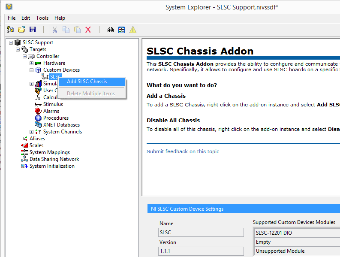The width and height of the screenshot is (340, 257).
Task: Click the Delete Multiple Items entry
Action: click(x=92, y=94)
